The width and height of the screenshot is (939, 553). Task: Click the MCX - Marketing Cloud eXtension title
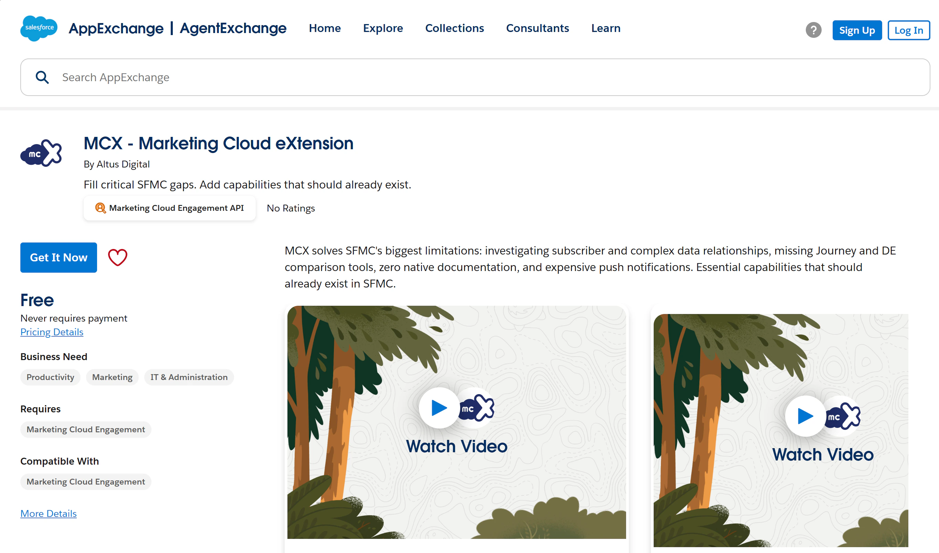point(219,143)
